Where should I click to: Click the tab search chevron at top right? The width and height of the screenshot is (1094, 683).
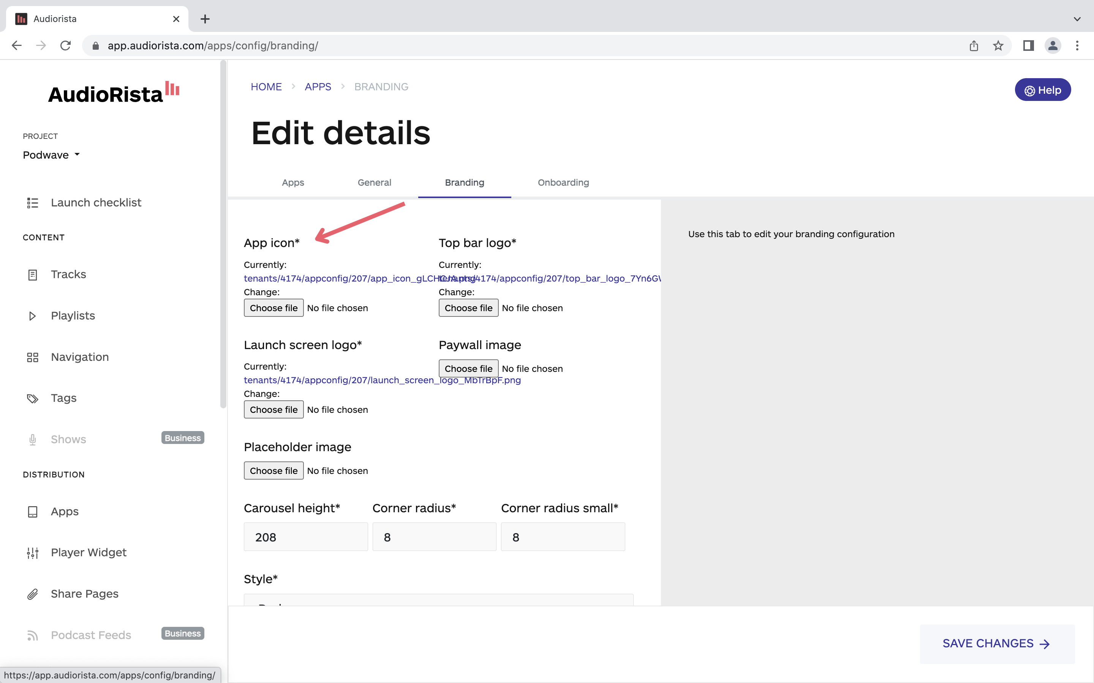(1077, 19)
